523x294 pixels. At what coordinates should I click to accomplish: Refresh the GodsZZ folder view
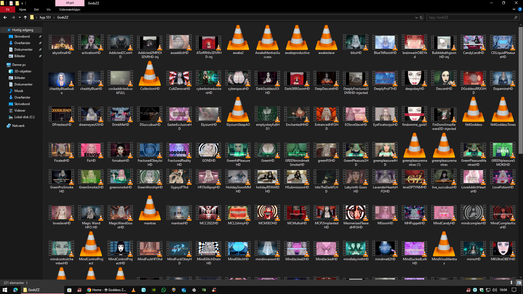pyautogui.click(x=421, y=17)
